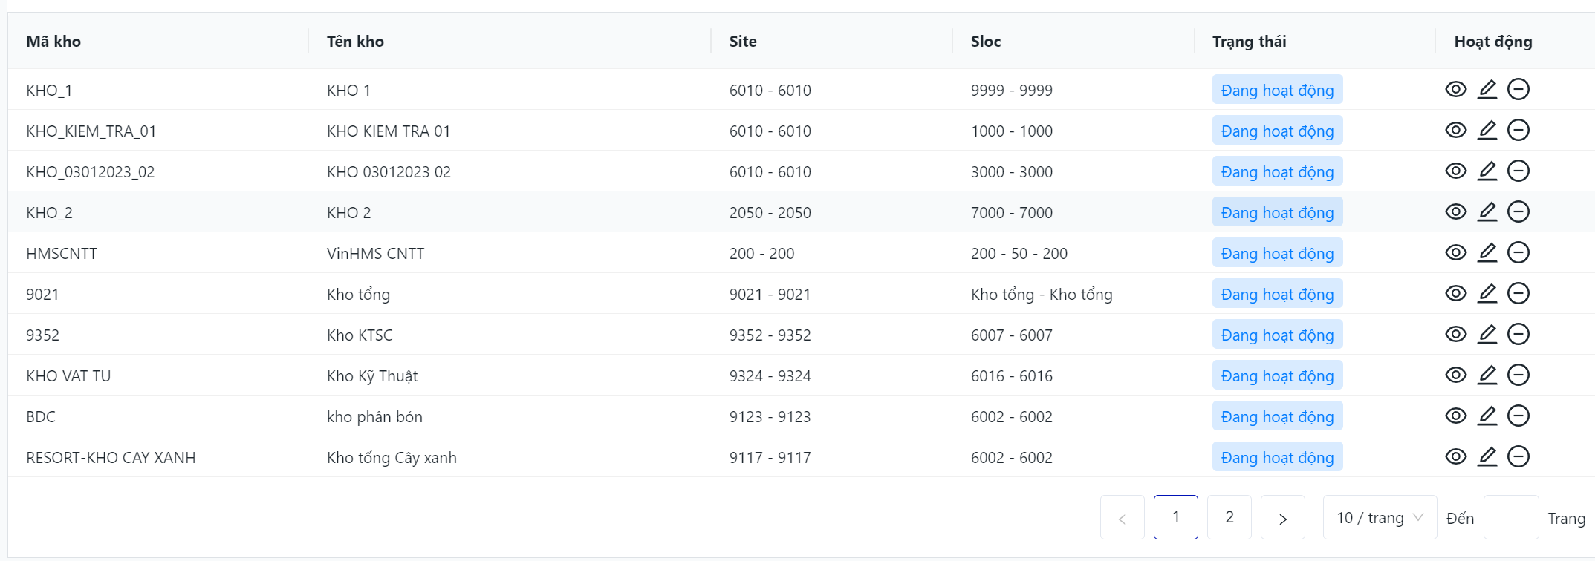Click the deactivate icon for KHO_03012023_02
Image resolution: width=1595 pixels, height=561 pixels.
[1518, 171]
